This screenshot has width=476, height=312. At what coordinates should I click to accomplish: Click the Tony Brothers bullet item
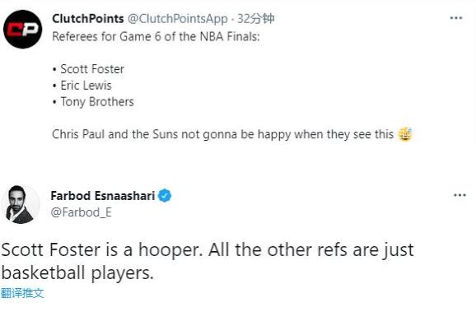[x=93, y=102]
